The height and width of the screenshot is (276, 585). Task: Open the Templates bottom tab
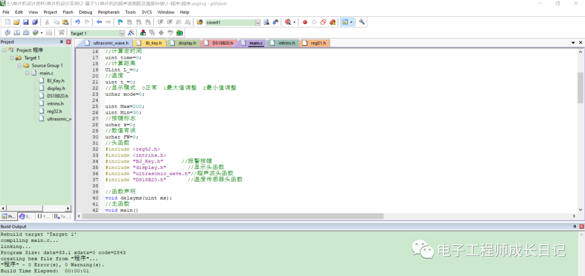point(61,216)
